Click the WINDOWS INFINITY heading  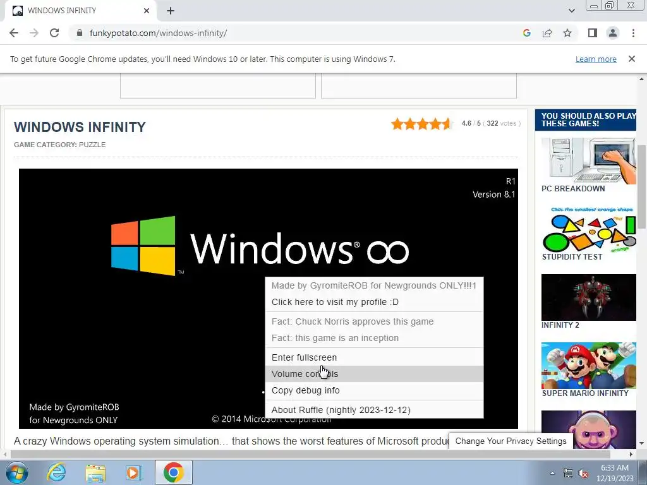(80, 127)
